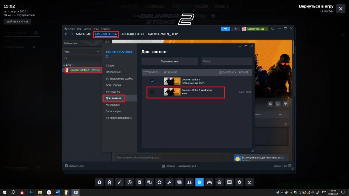The width and height of the screenshot is (349, 196).
Task: Go back with the Steam navigation arrow
Action: point(66,34)
